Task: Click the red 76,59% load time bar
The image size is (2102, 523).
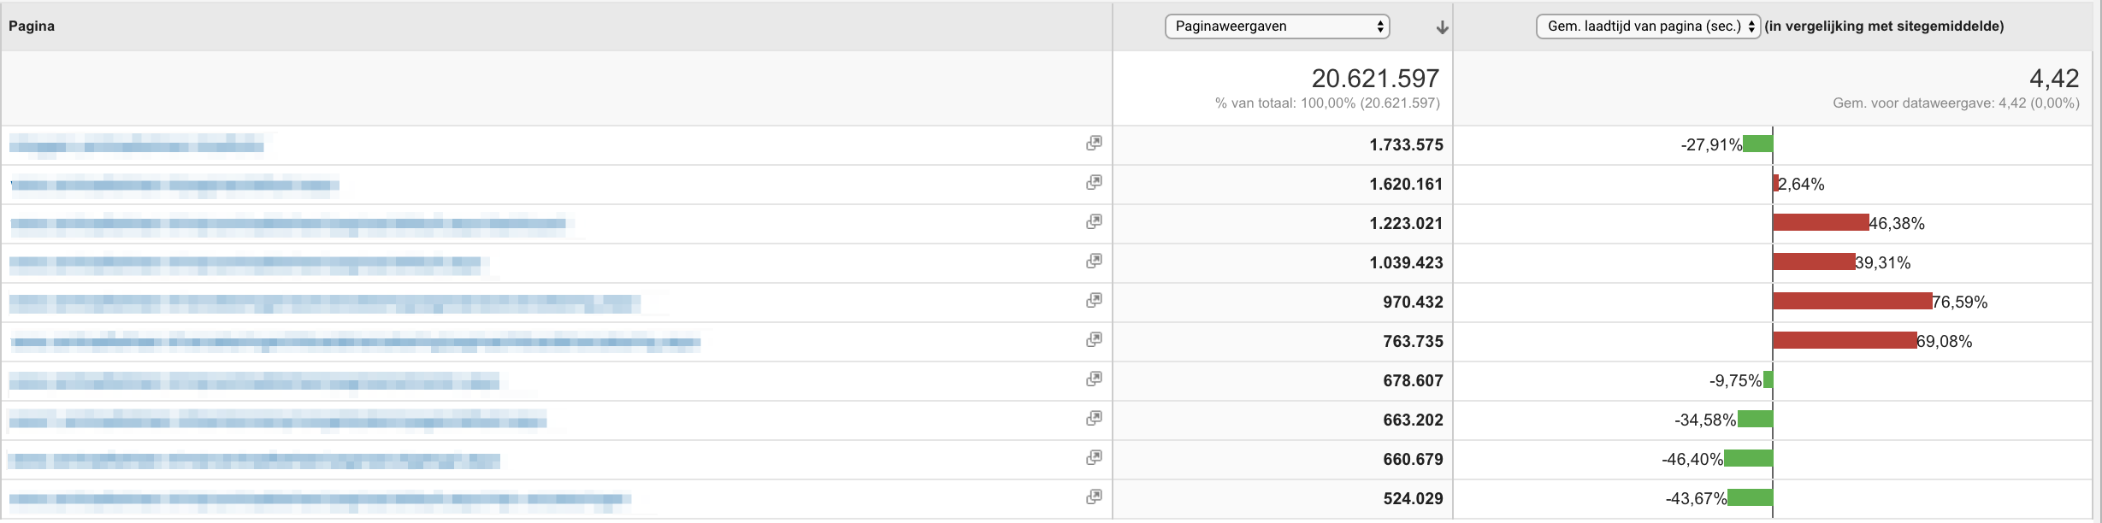Action: click(1852, 301)
